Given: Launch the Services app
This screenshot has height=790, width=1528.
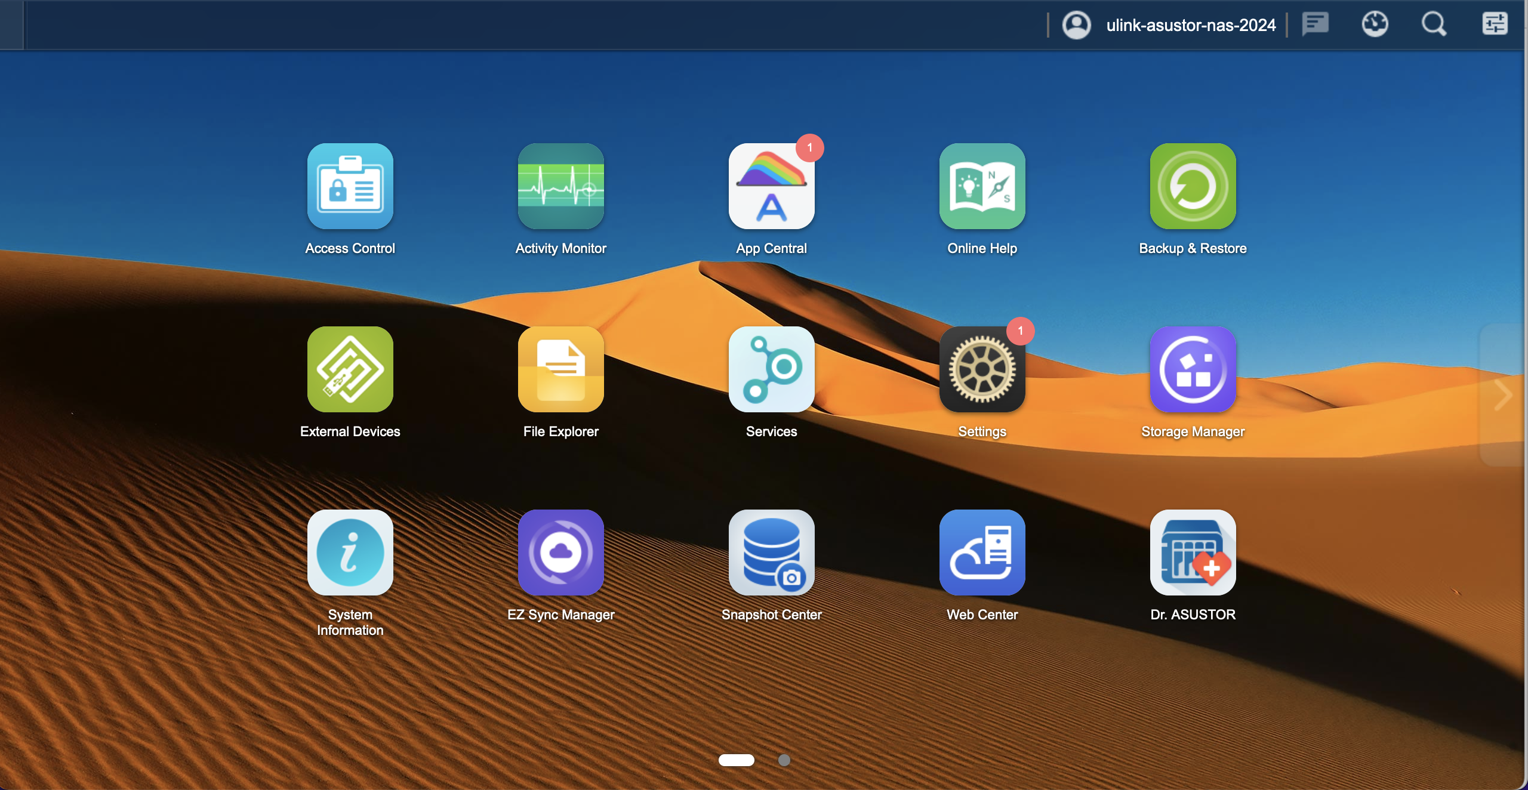Looking at the screenshot, I should [x=771, y=369].
